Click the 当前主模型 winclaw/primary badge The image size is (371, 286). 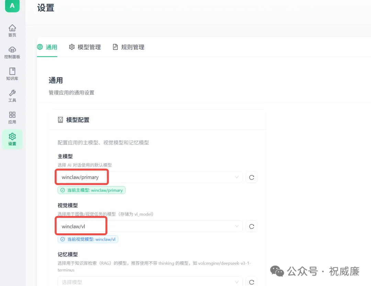[x=91, y=190]
